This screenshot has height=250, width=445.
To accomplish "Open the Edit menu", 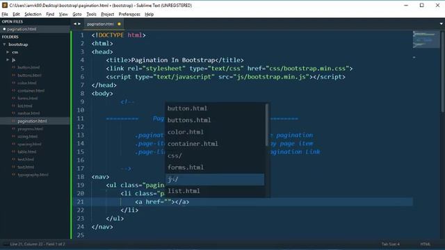I will (x=16, y=14).
